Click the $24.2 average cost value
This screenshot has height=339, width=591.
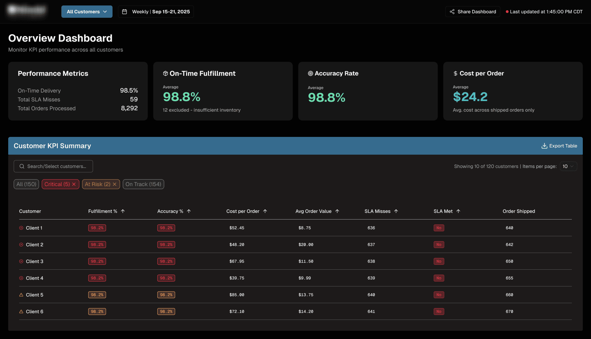470,97
